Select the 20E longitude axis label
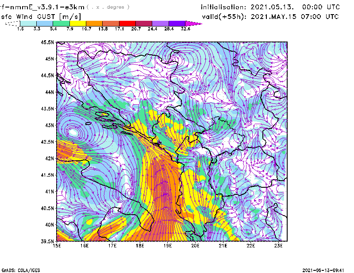This screenshot has width=354, height=273. [x=195, y=246]
